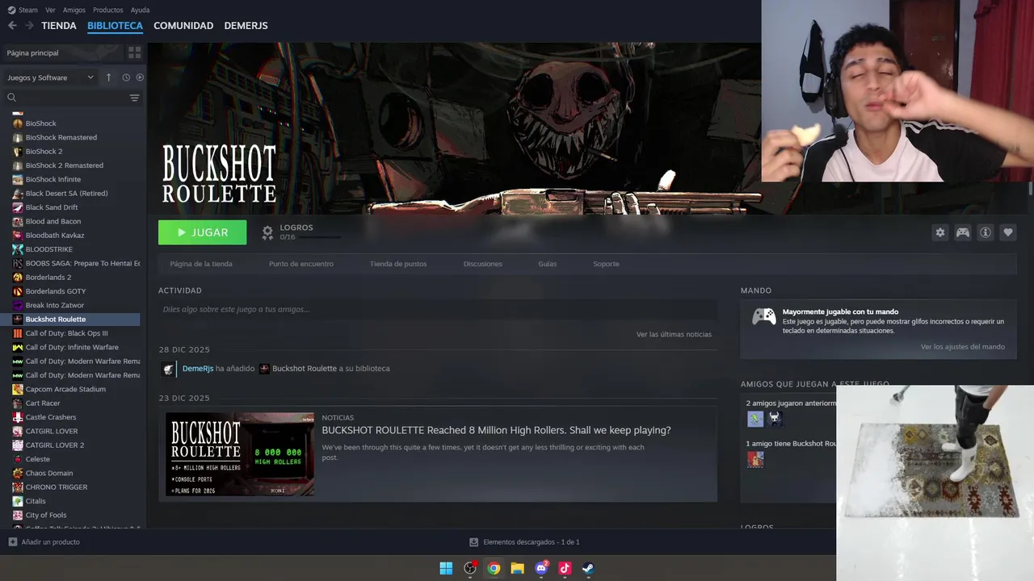
Task: Go back with the left arrow
Action: pyautogui.click(x=12, y=26)
